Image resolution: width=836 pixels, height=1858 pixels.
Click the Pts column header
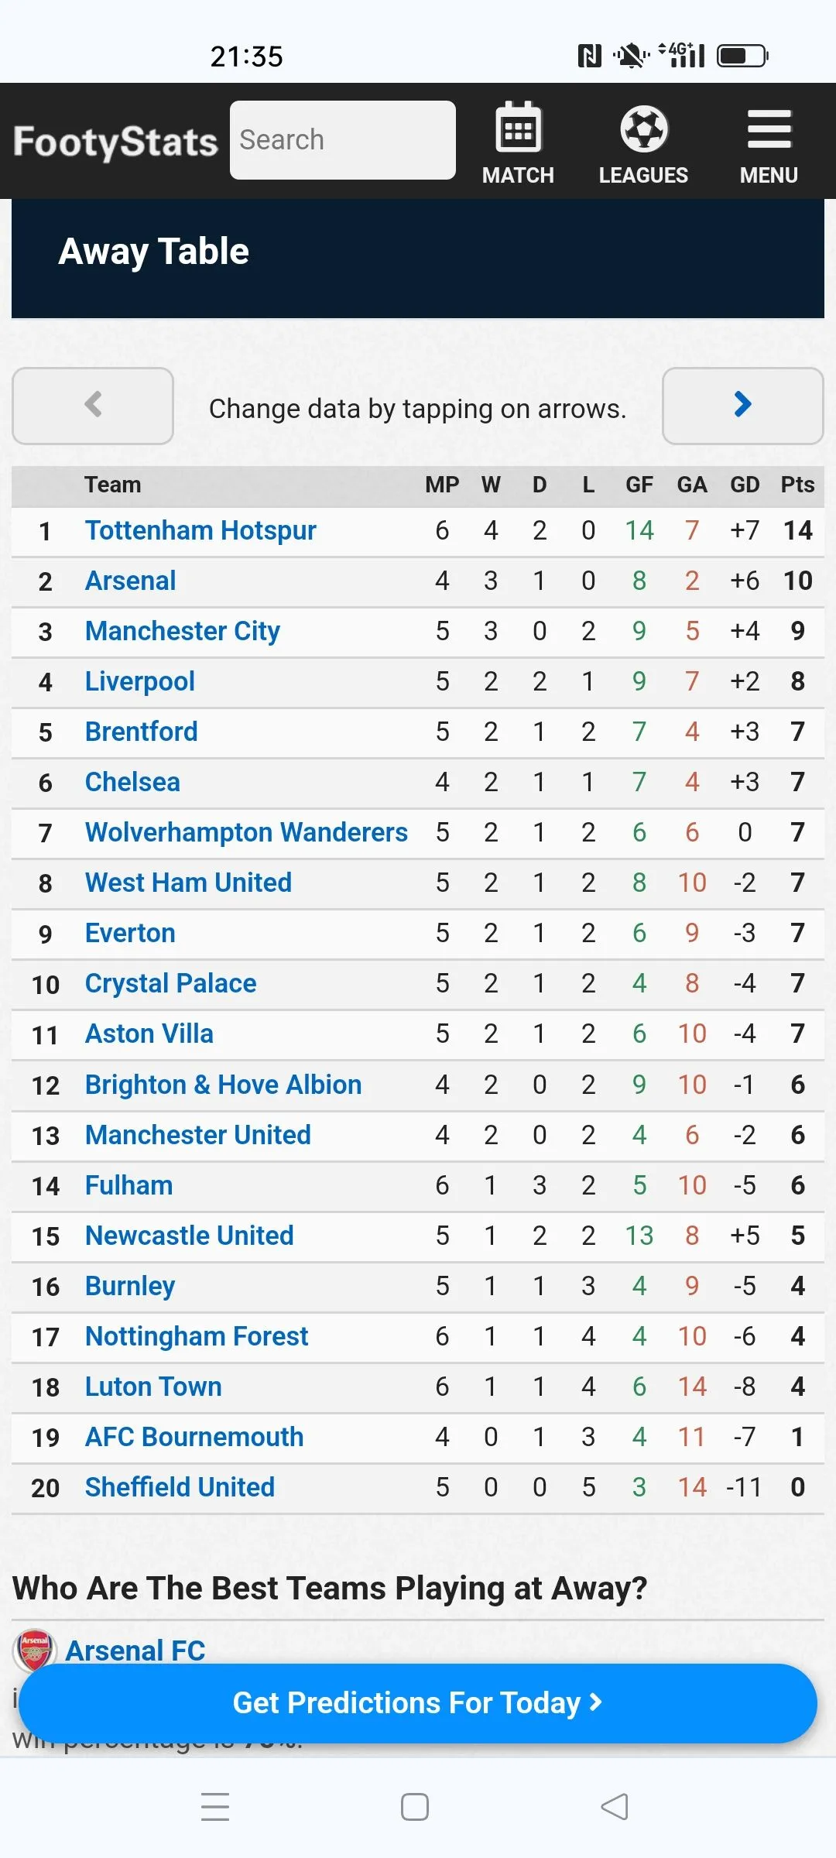click(797, 485)
